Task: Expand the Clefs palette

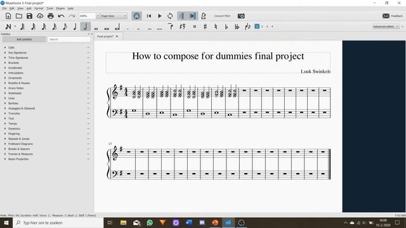Action: (x=5, y=47)
